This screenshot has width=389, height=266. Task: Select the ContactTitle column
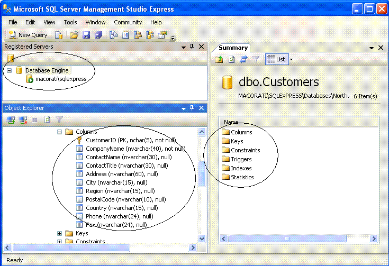pos(127,166)
